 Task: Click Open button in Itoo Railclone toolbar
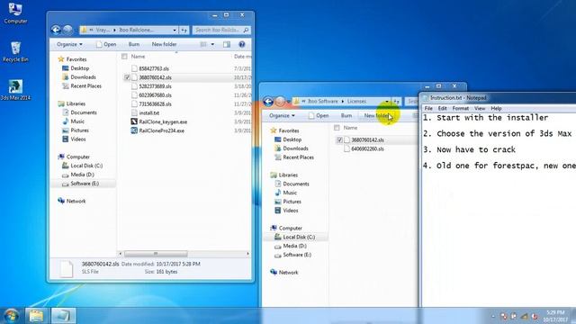[106, 44]
